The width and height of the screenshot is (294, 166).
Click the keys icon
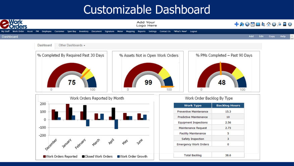point(279,24)
